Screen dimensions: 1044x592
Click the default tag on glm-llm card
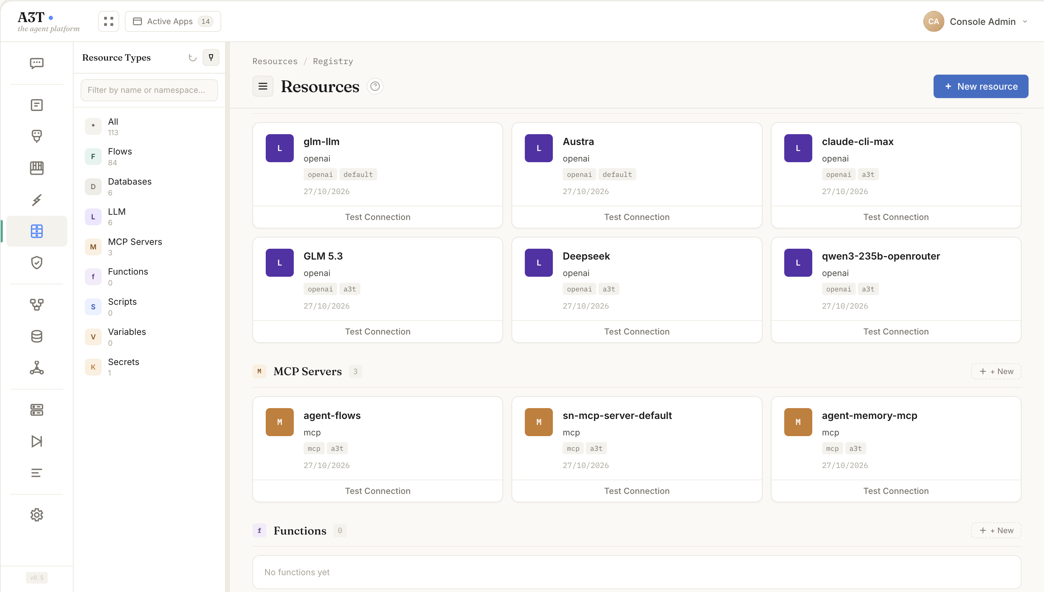[358, 174]
